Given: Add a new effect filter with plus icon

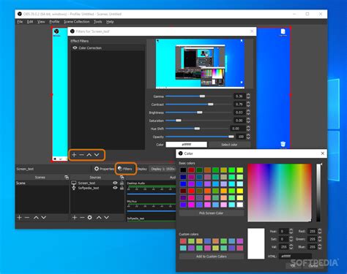Looking at the screenshot, I should point(74,155).
